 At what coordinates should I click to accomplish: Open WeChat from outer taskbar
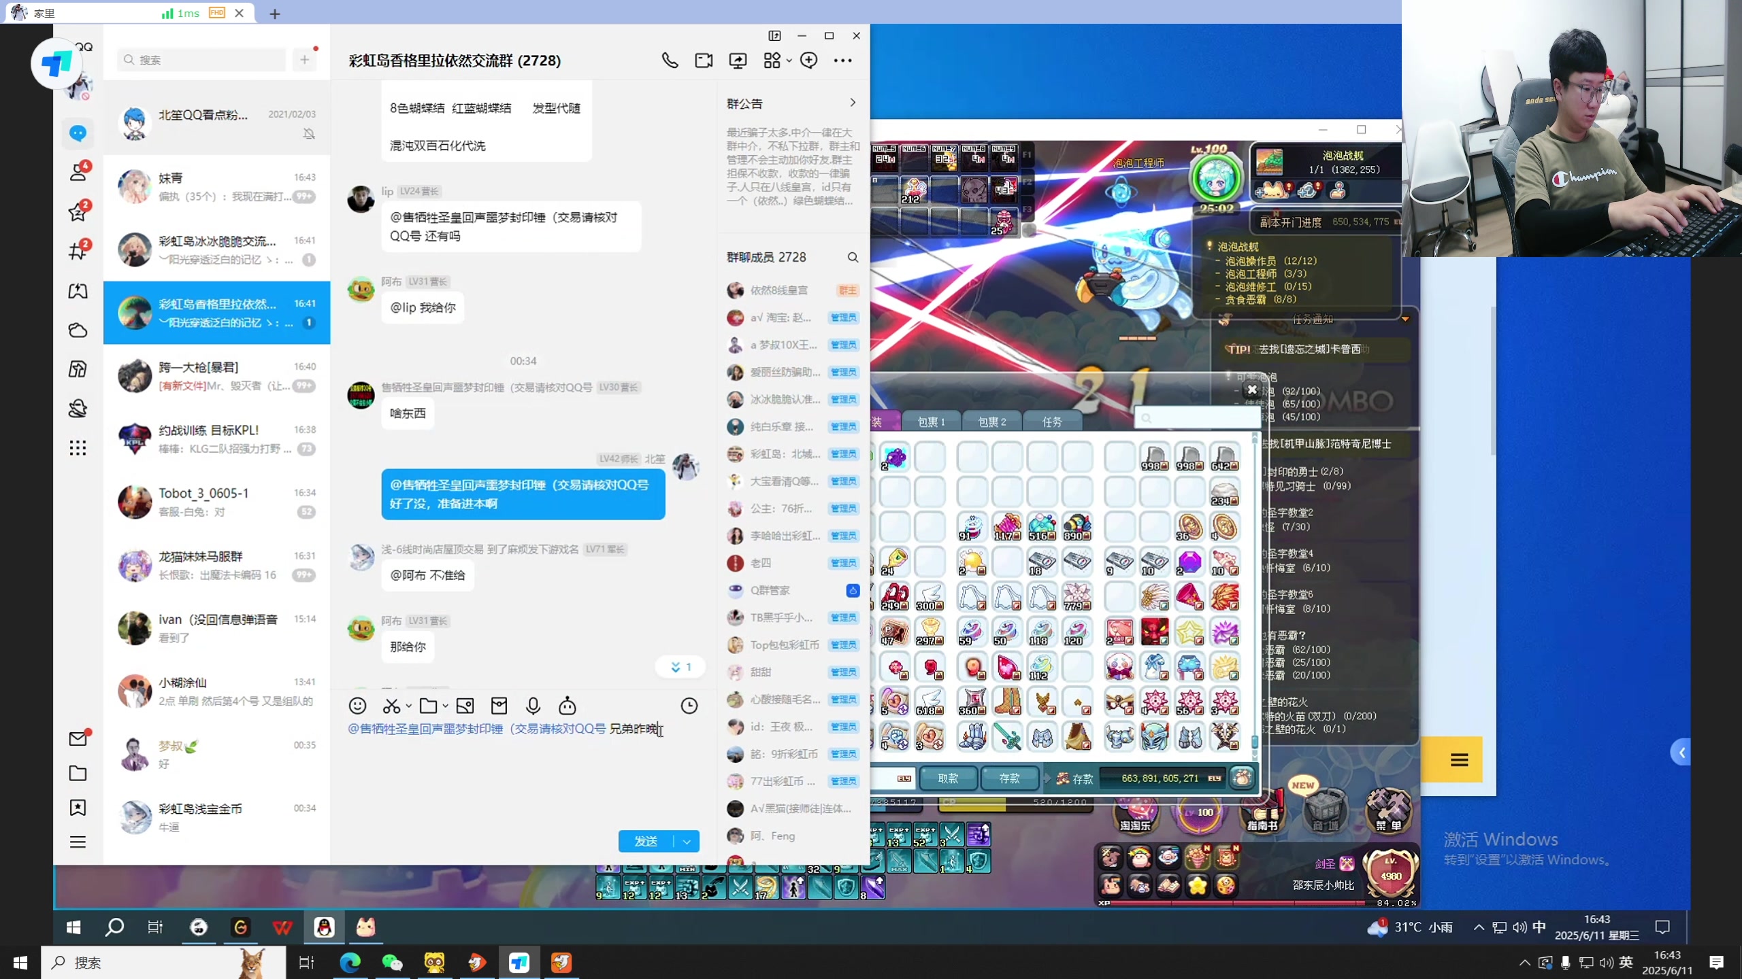pos(392,962)
